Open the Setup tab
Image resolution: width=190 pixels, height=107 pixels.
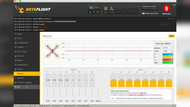[27, 34]
